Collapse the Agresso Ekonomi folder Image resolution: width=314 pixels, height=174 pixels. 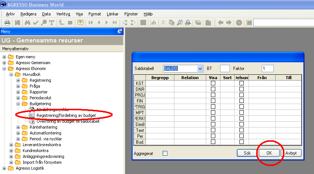(x=4, y=69)
